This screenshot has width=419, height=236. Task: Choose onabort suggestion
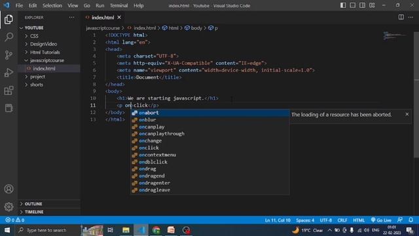[x=209, y=113]
